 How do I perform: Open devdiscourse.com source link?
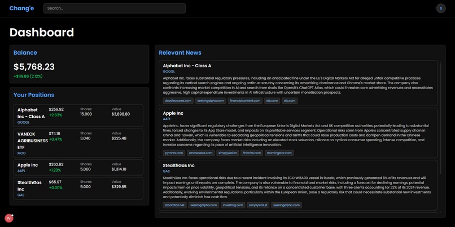tap(178, 101)
